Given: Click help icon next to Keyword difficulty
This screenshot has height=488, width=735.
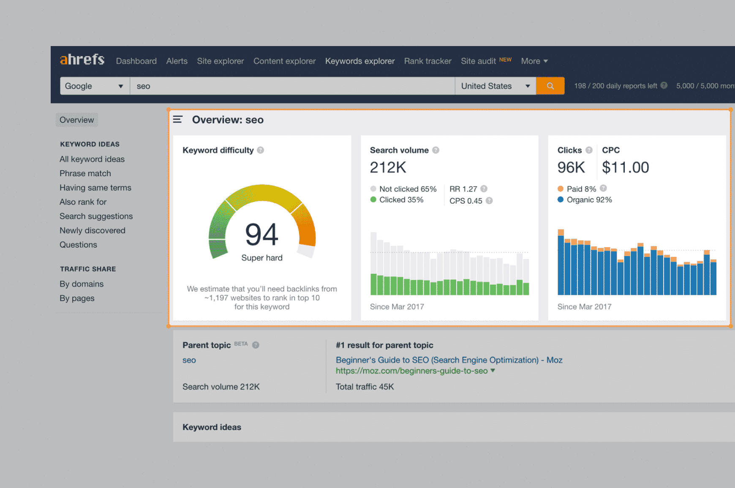Looking at the screenshot, I should (x=261, y=150).
